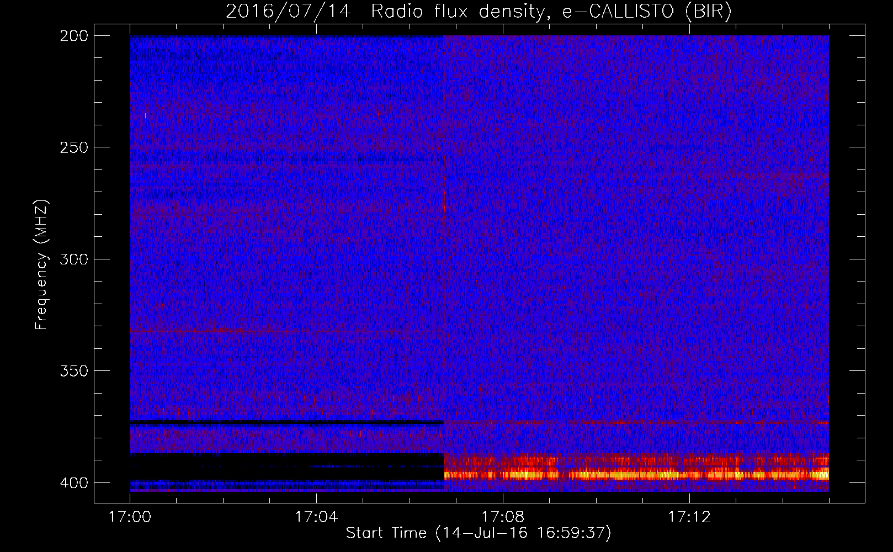This screenshot has width=893, height=552.
Task: Select the 350 frequency tick label
Action: [74, 371]
